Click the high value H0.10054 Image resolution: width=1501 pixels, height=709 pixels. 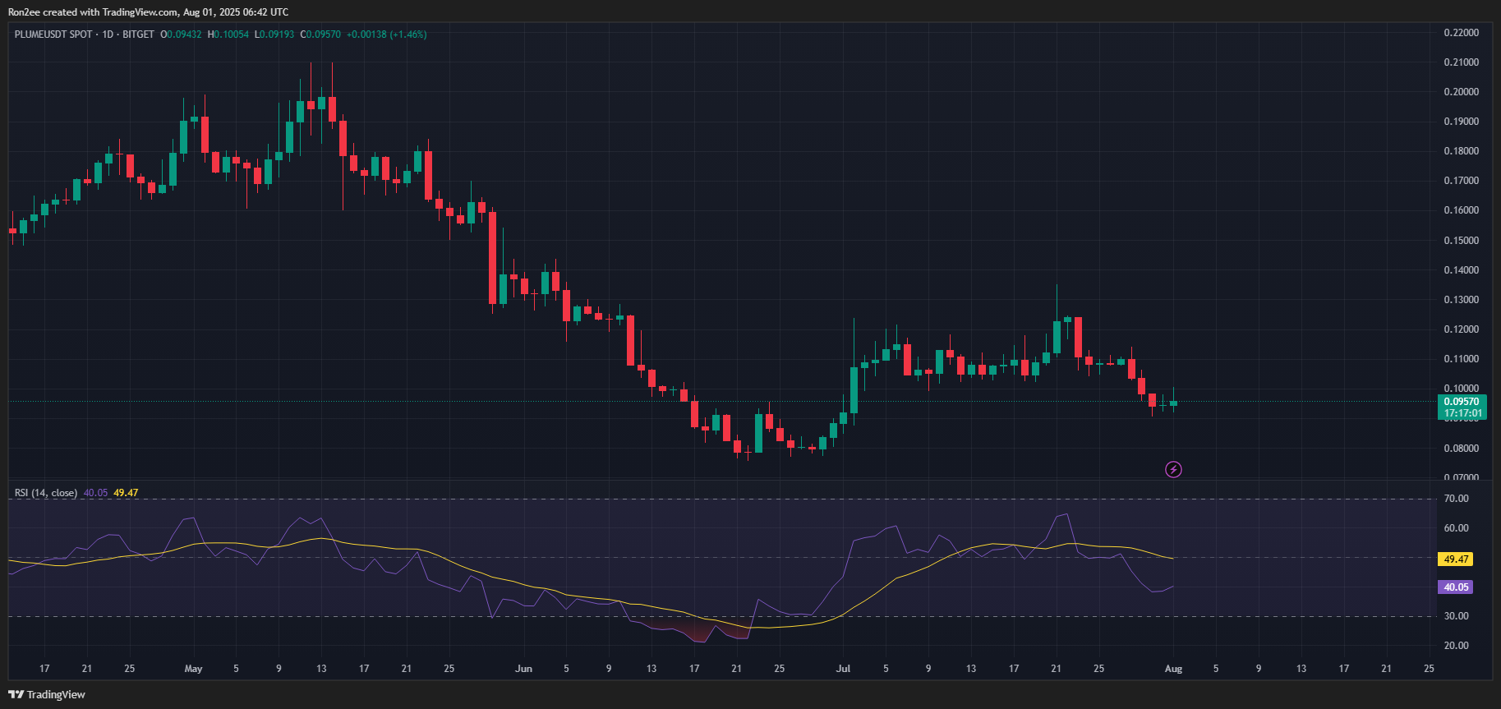(228, 35)
